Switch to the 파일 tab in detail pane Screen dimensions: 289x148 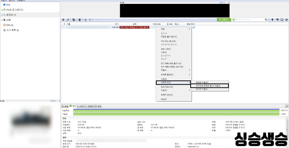click(x=65, y=106)
